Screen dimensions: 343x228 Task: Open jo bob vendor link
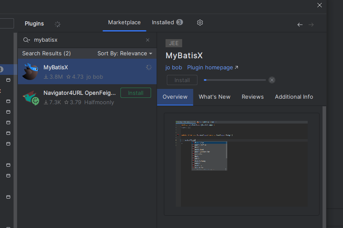174,68
